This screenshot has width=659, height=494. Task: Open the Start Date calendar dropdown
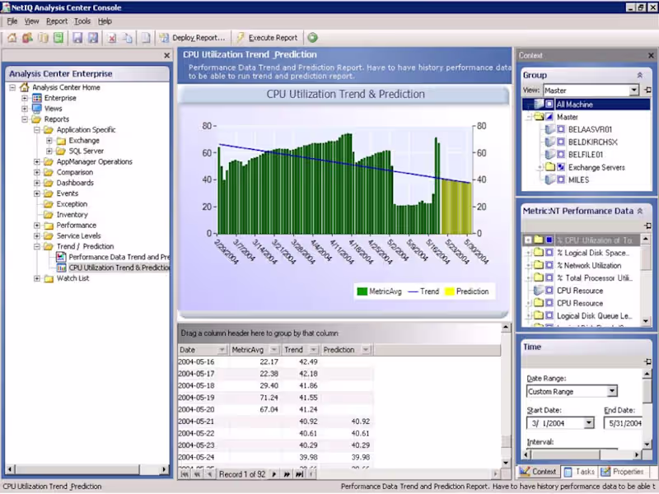click(589, 423)
